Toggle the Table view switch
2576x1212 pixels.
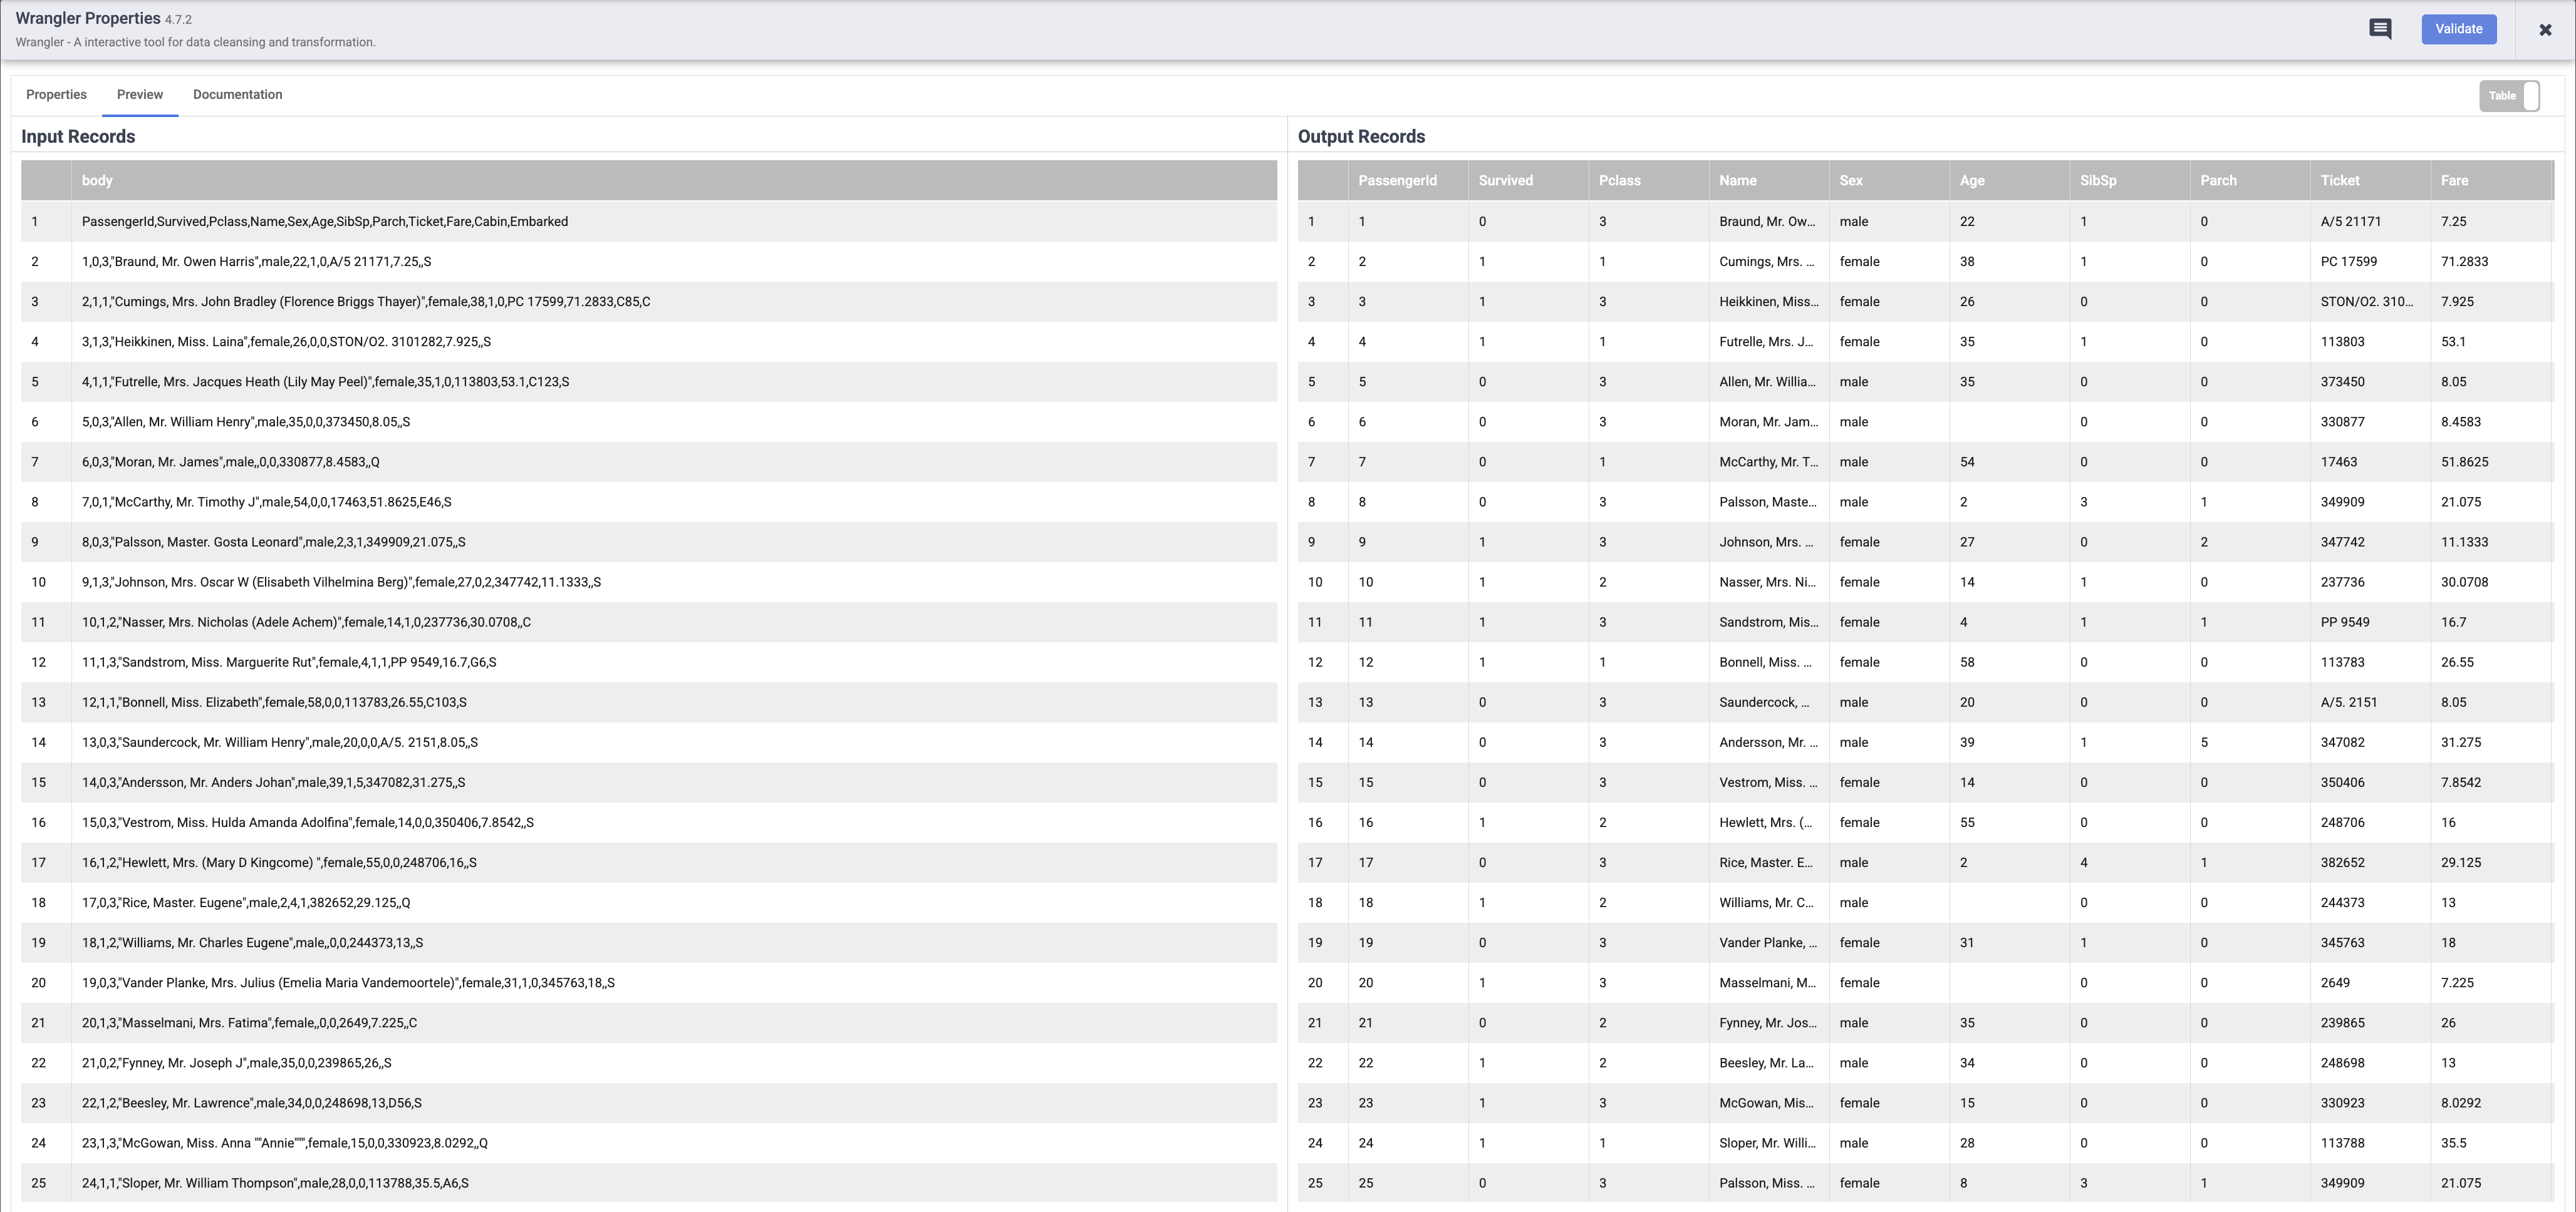click(x=2509, y=96)
